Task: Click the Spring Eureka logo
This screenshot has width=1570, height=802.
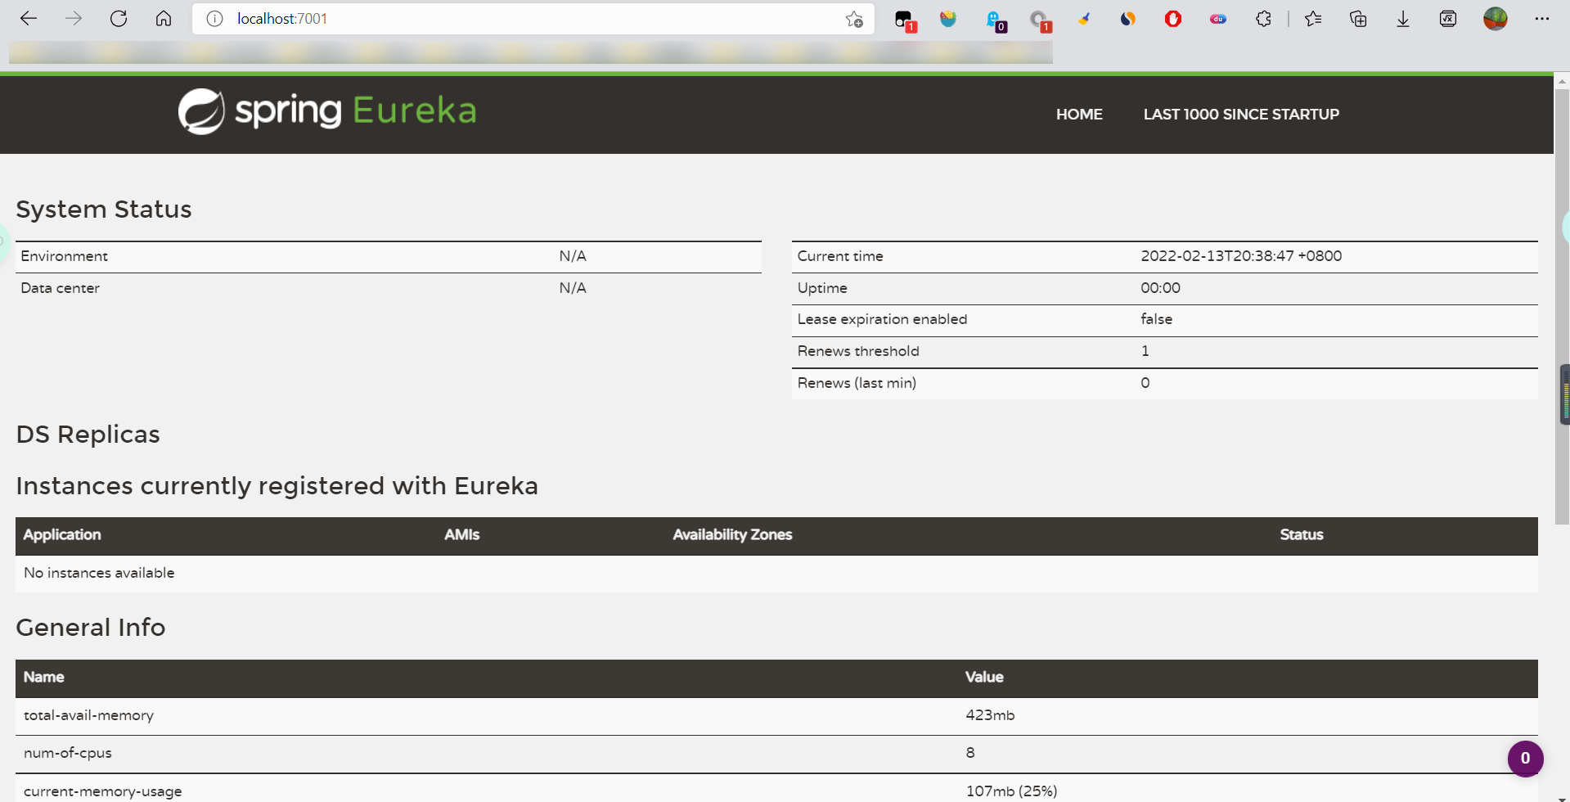Action: [x=327, y=111]
